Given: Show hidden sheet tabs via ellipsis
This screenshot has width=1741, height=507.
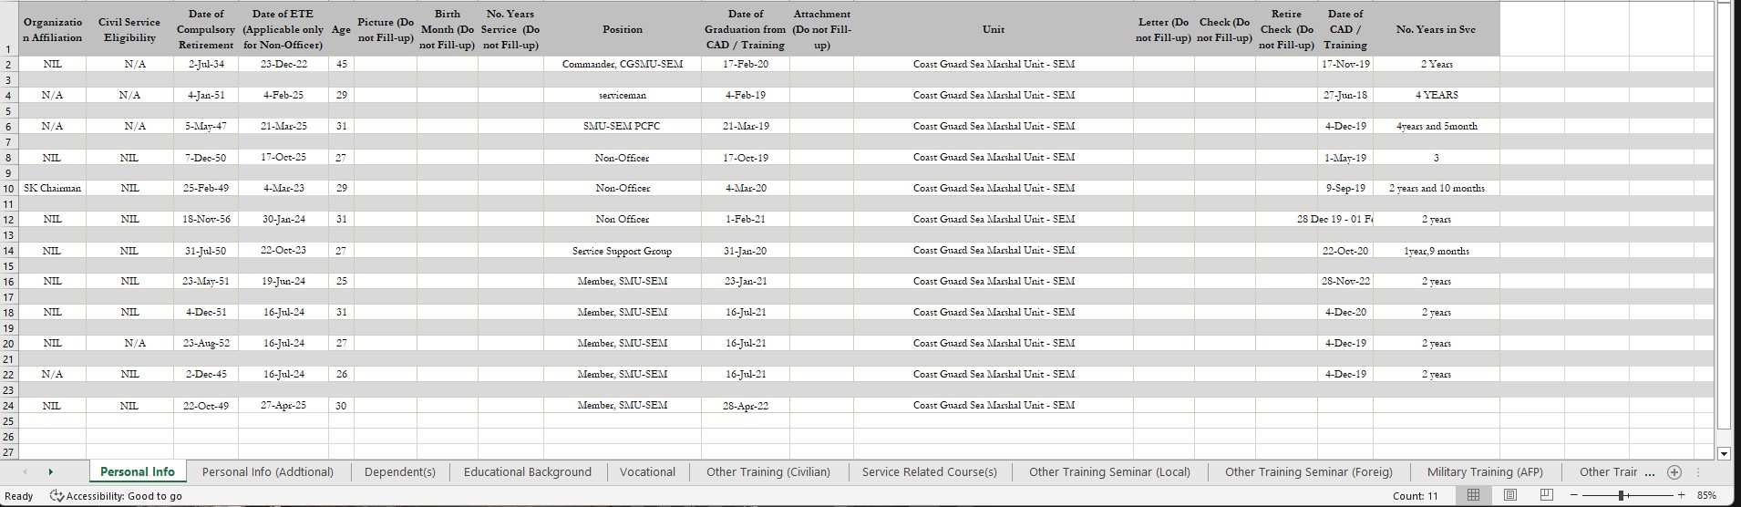Looking at the screenshot, I should click(1649, 472).
